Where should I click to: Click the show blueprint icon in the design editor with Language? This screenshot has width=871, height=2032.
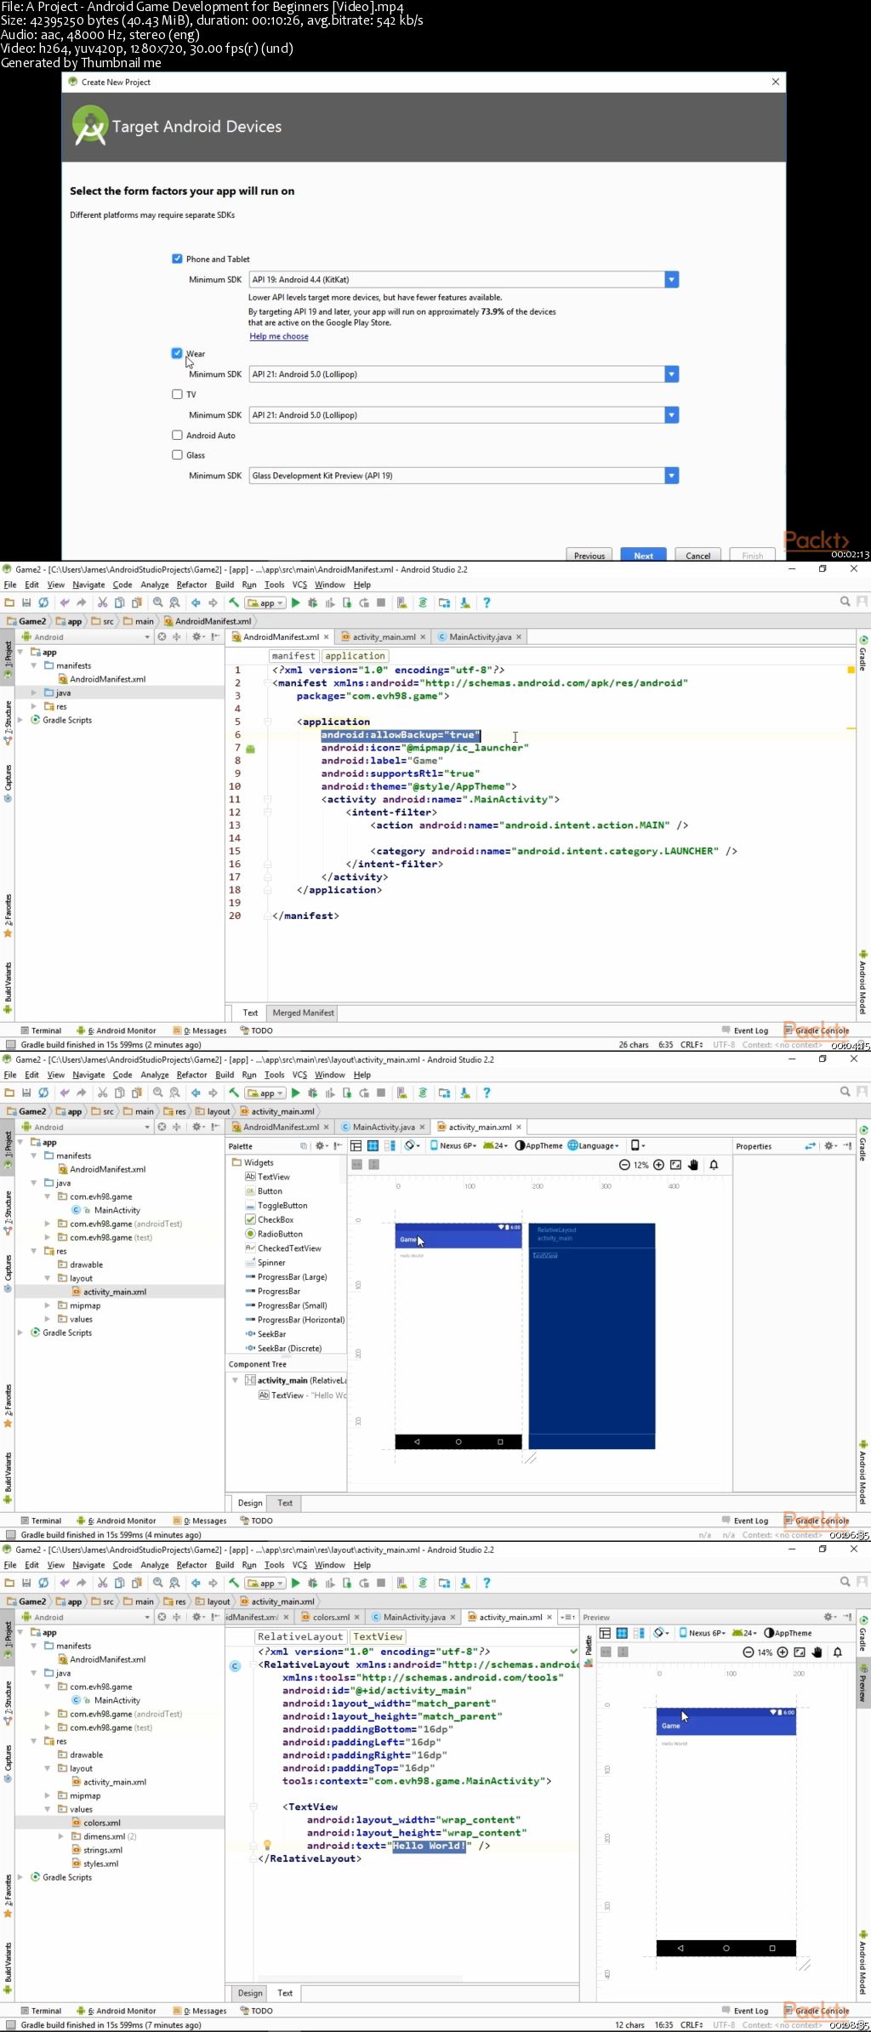[x=373, y=1145]
